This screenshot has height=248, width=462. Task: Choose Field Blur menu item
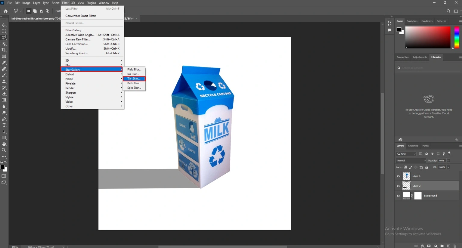pos(134,70)
